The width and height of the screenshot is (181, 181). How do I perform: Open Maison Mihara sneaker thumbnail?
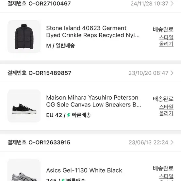[24, 106]
